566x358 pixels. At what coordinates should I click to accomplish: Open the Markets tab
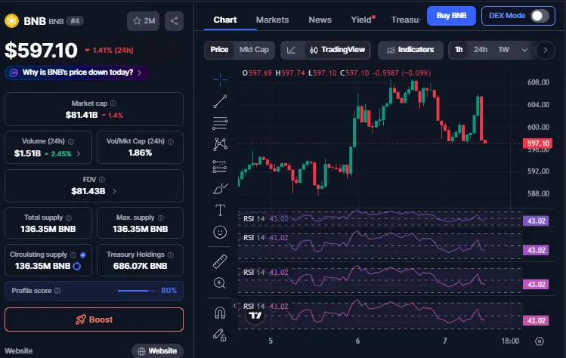[x=272, y=20]
